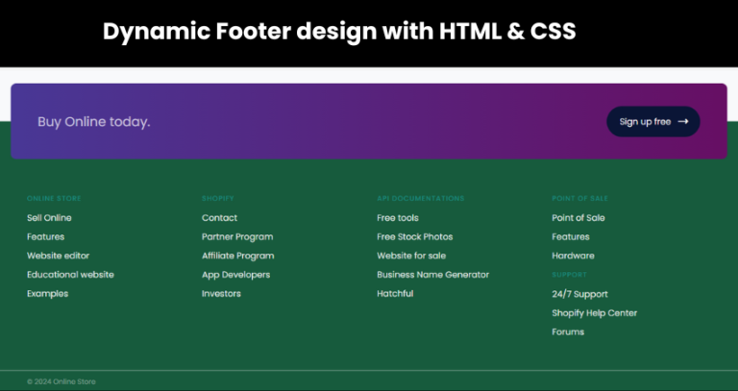This screenshot has width=738, height=391.
Task: Click the POINT OF SALE heading
Action: pos(579,199)
